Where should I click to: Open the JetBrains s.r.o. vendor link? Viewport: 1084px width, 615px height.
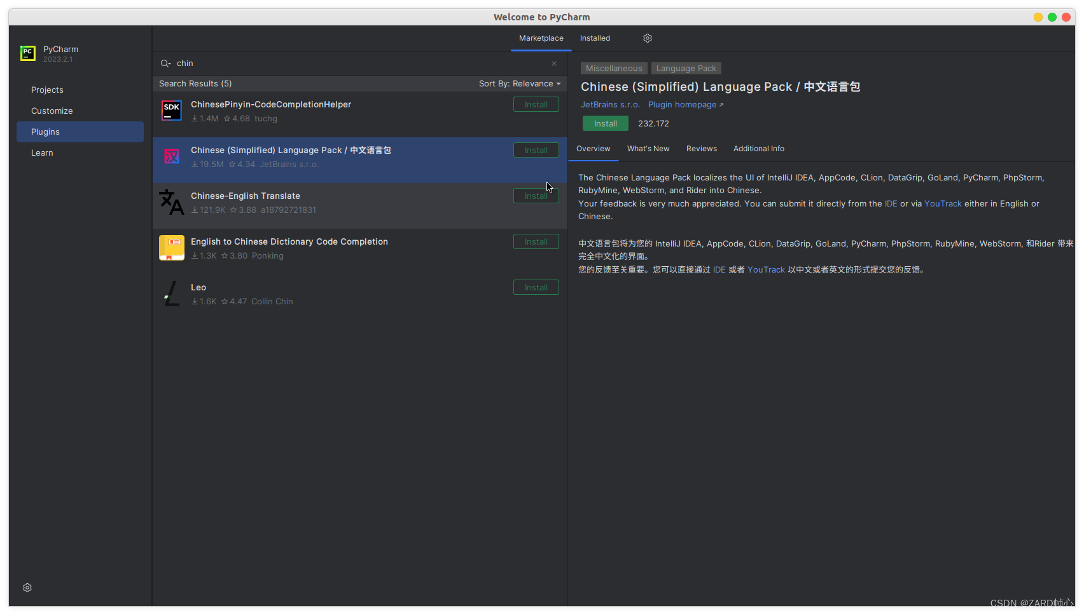[x=611, y=105]
